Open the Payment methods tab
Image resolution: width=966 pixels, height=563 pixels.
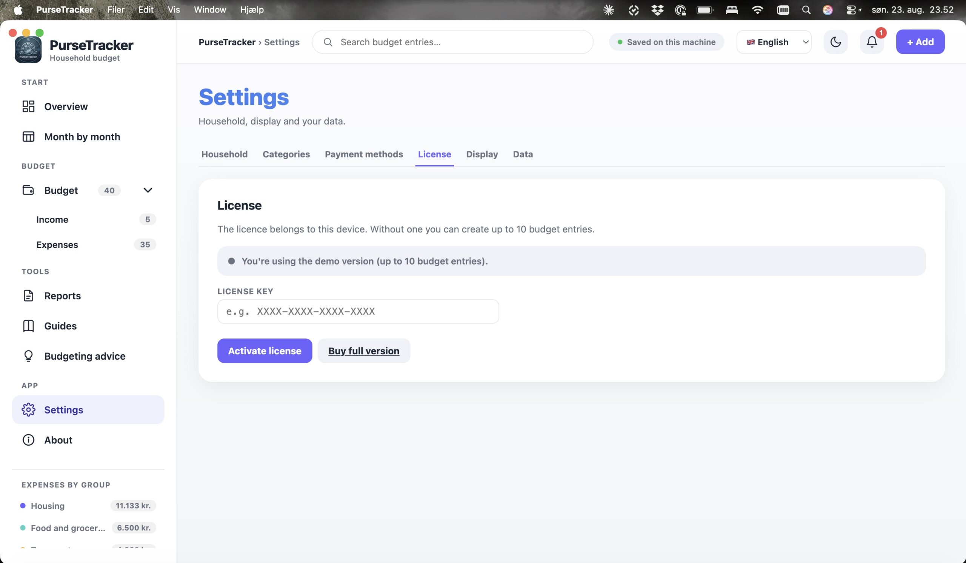click(364, 154)
